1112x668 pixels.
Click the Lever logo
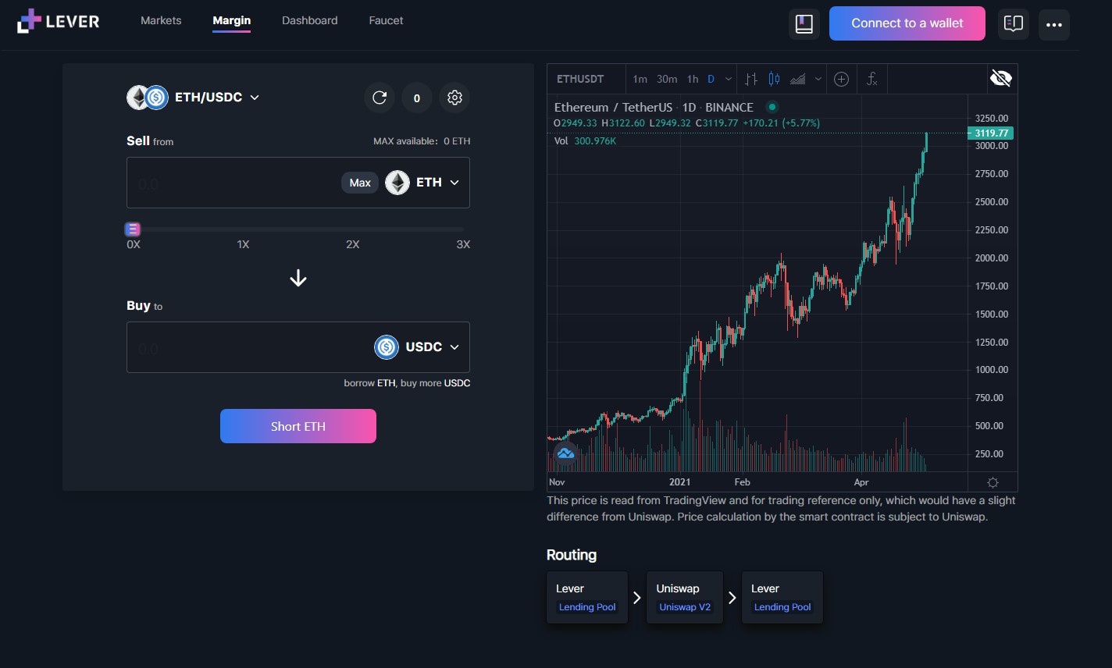coord(59,21)
